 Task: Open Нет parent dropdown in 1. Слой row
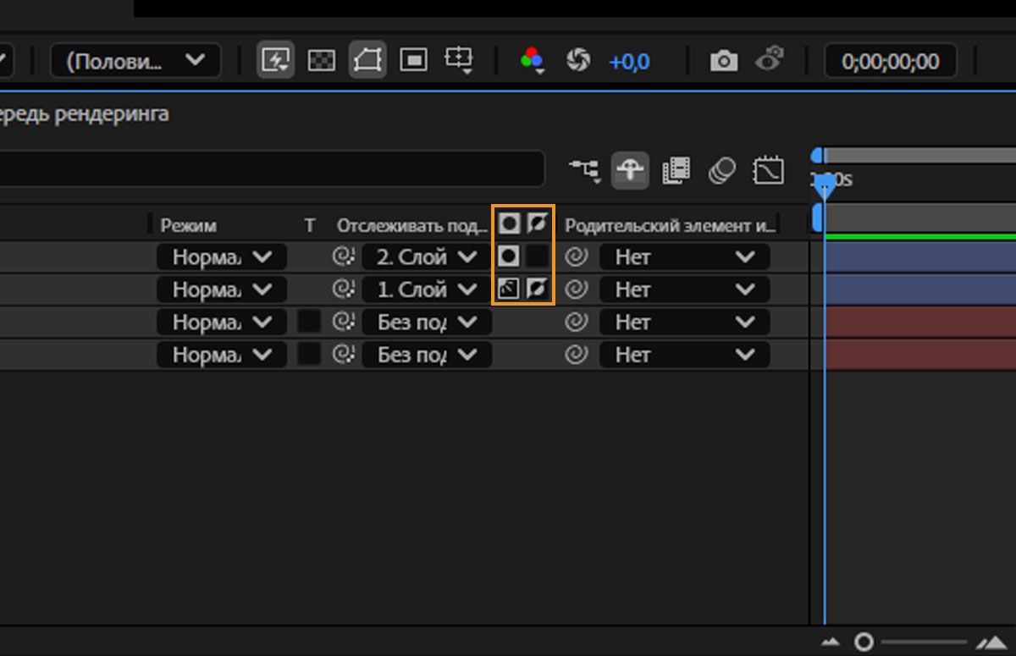point(684,289)
